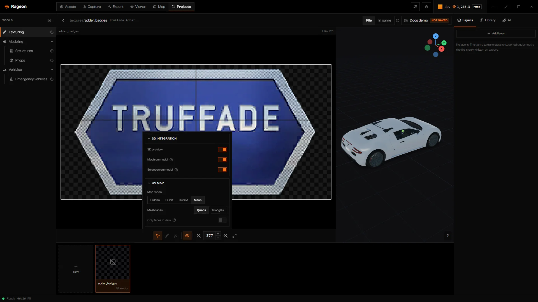Click the Y axis gizmo handle

444,43
